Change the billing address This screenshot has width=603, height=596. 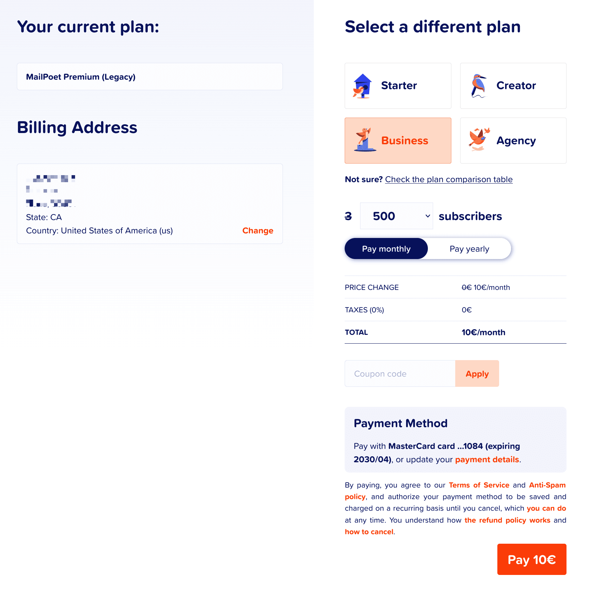(x=258, y=231)
